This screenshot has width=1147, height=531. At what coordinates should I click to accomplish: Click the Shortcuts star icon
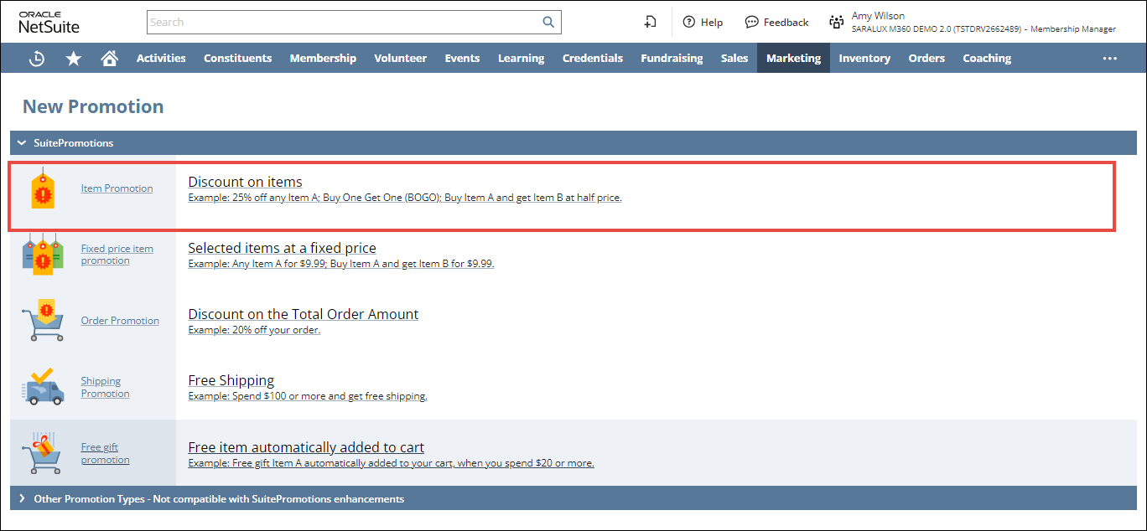(74, 59)
